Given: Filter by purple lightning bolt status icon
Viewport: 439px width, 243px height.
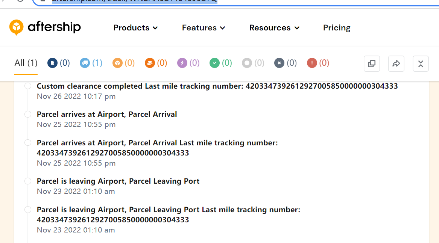Looking at the screenshot, I should pyautogui.click(x=182, y=63).
